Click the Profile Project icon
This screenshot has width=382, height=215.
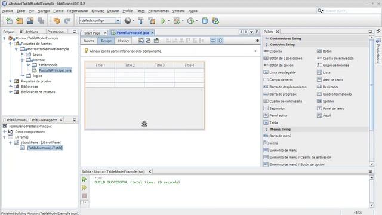click(190, 21)
